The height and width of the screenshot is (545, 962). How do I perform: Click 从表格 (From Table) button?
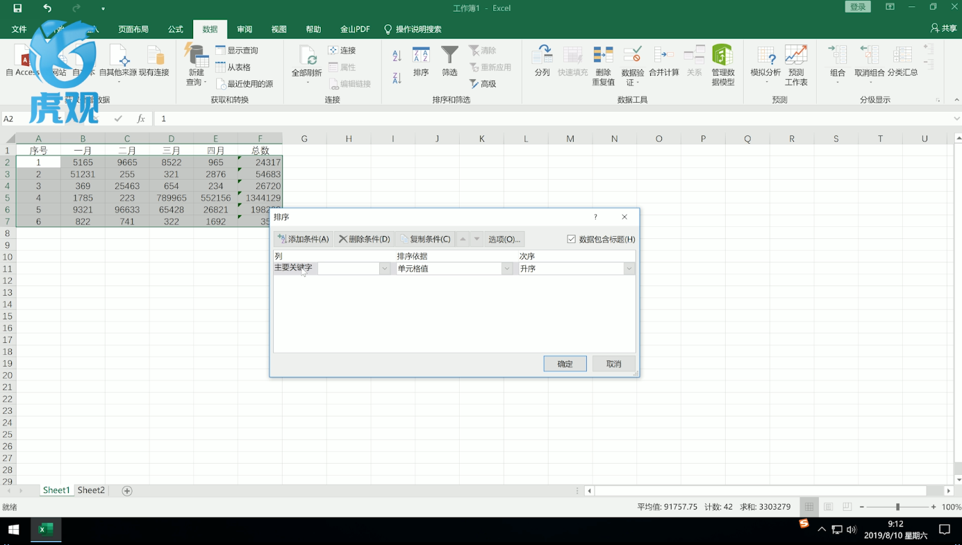233,67
